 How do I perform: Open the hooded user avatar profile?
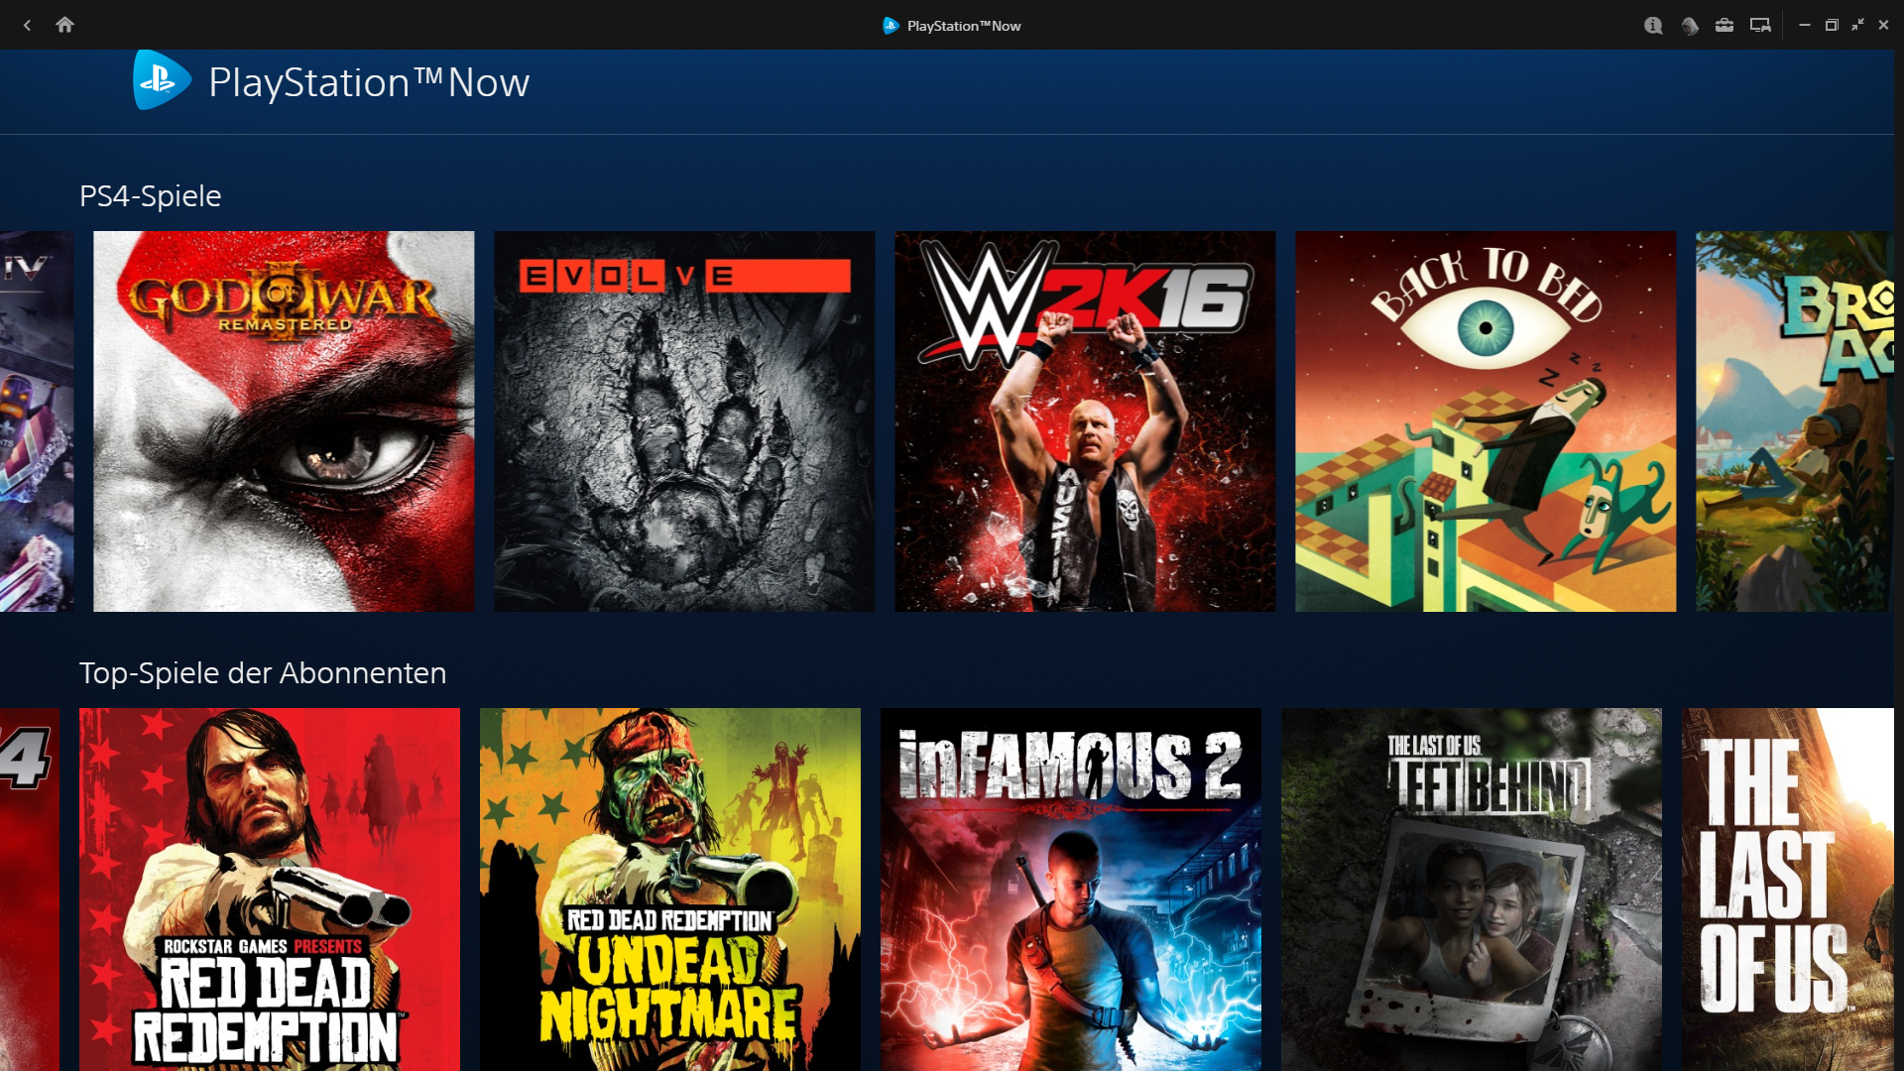1690,26
